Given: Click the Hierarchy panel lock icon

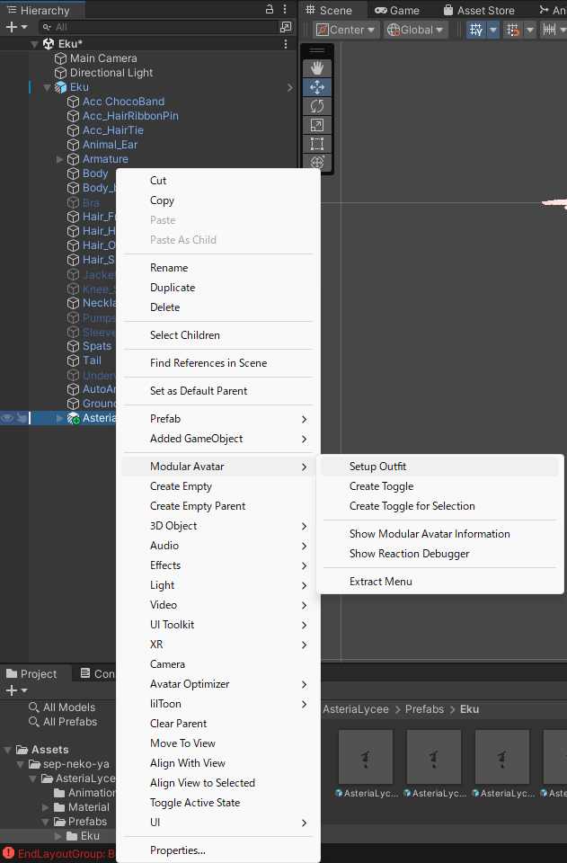Looking at the screenshot, I should (270, 10).
